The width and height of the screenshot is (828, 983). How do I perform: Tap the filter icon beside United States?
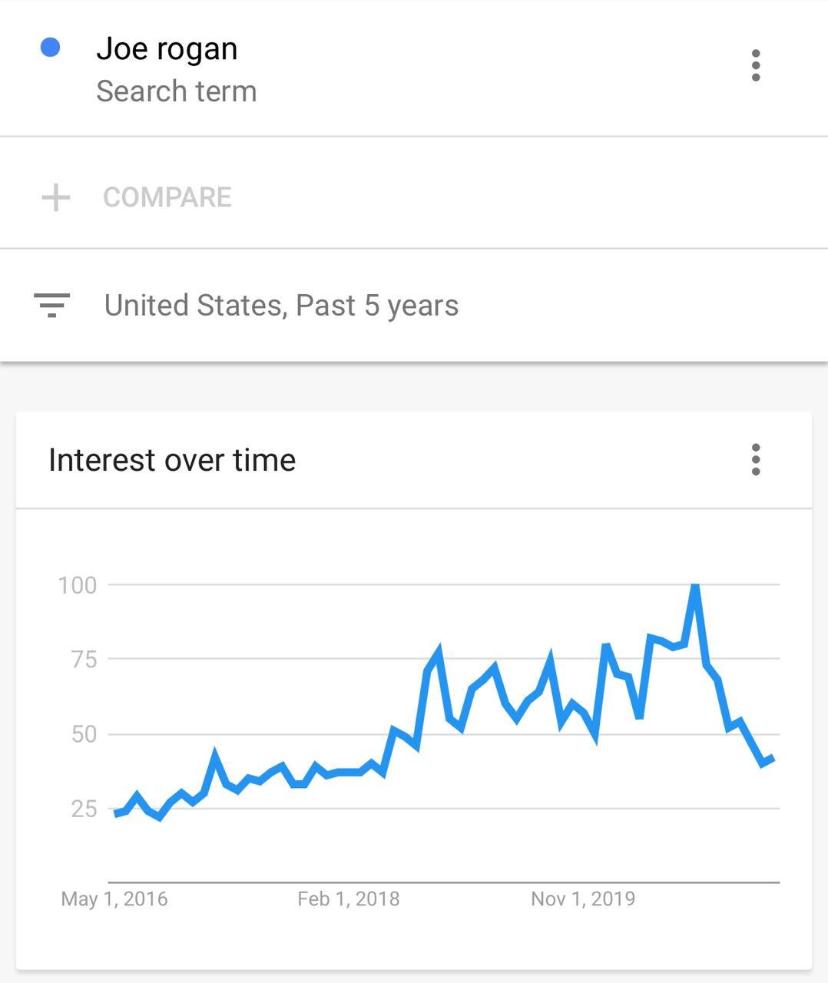point(52,305)
